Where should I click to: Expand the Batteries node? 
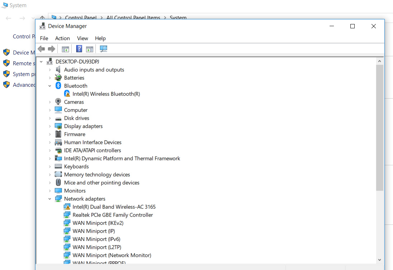point(50,78)
